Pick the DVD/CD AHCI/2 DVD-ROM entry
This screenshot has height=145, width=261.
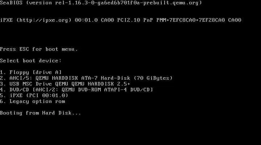pyautogui.click(x=76, y=90)
